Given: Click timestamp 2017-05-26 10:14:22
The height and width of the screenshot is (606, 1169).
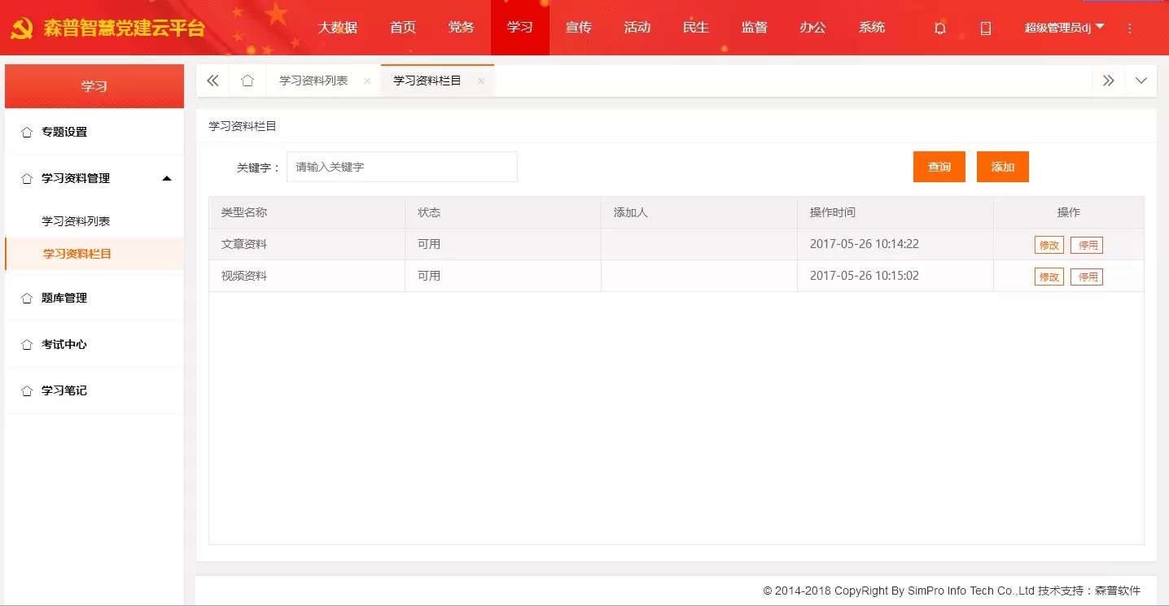Looking at the screenshot, I should [x=865, y=244].
